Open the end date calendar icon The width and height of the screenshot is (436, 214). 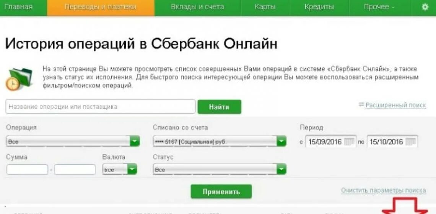coord(411,142)
